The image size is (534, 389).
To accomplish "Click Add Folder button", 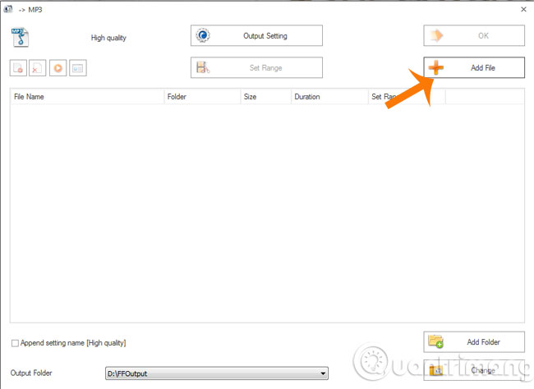I will coord(474,341).
